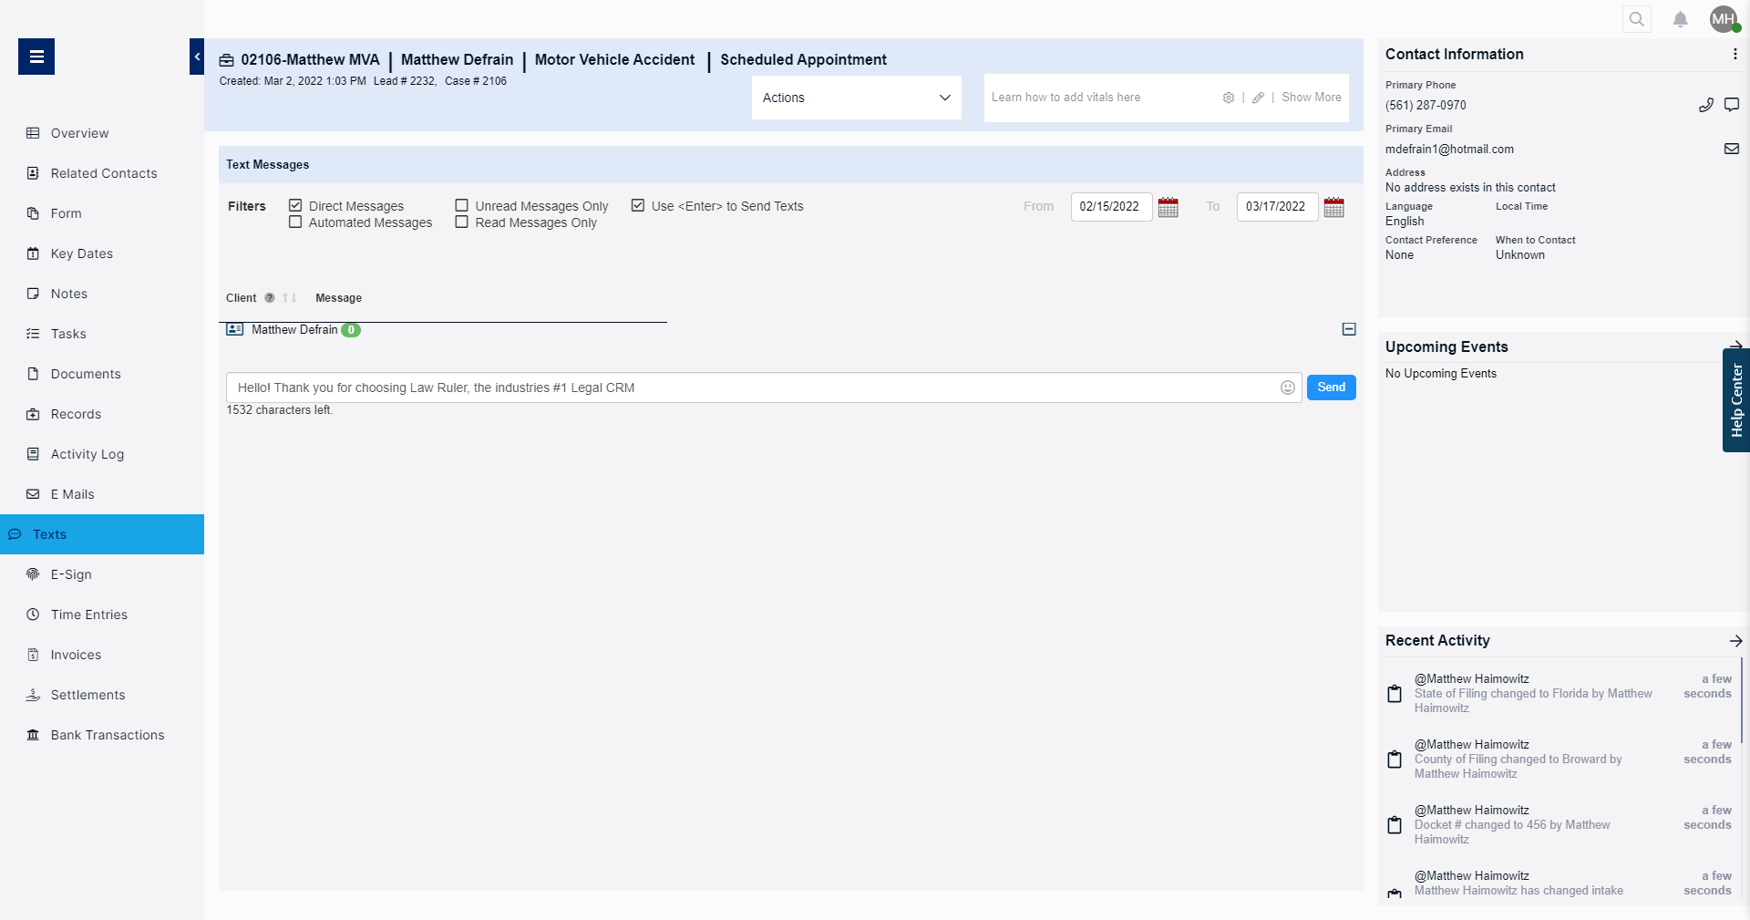1750x920 pixels.
Task: Uncheck the Direct Messages filter
Action: click(294, 205)
